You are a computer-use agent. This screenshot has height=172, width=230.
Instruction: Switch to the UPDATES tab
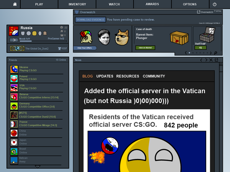105,76
